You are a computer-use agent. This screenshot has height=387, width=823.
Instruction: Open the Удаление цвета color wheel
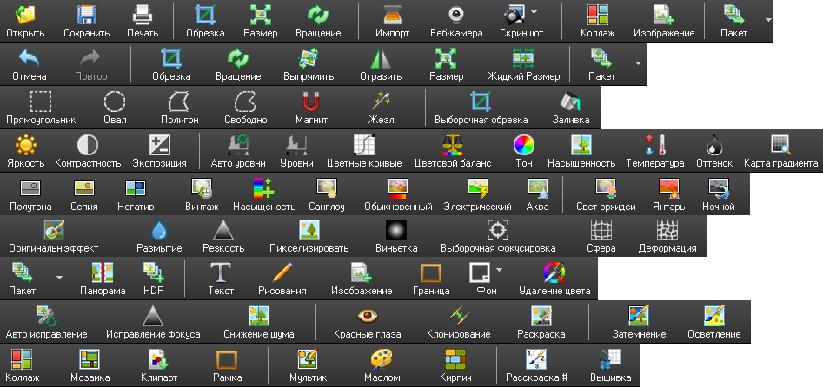[x=554, y=272]
